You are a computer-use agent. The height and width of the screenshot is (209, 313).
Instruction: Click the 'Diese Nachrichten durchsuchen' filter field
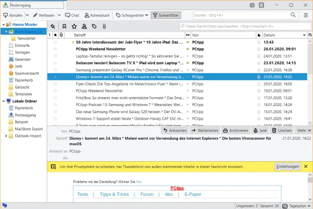pos(246,26)
